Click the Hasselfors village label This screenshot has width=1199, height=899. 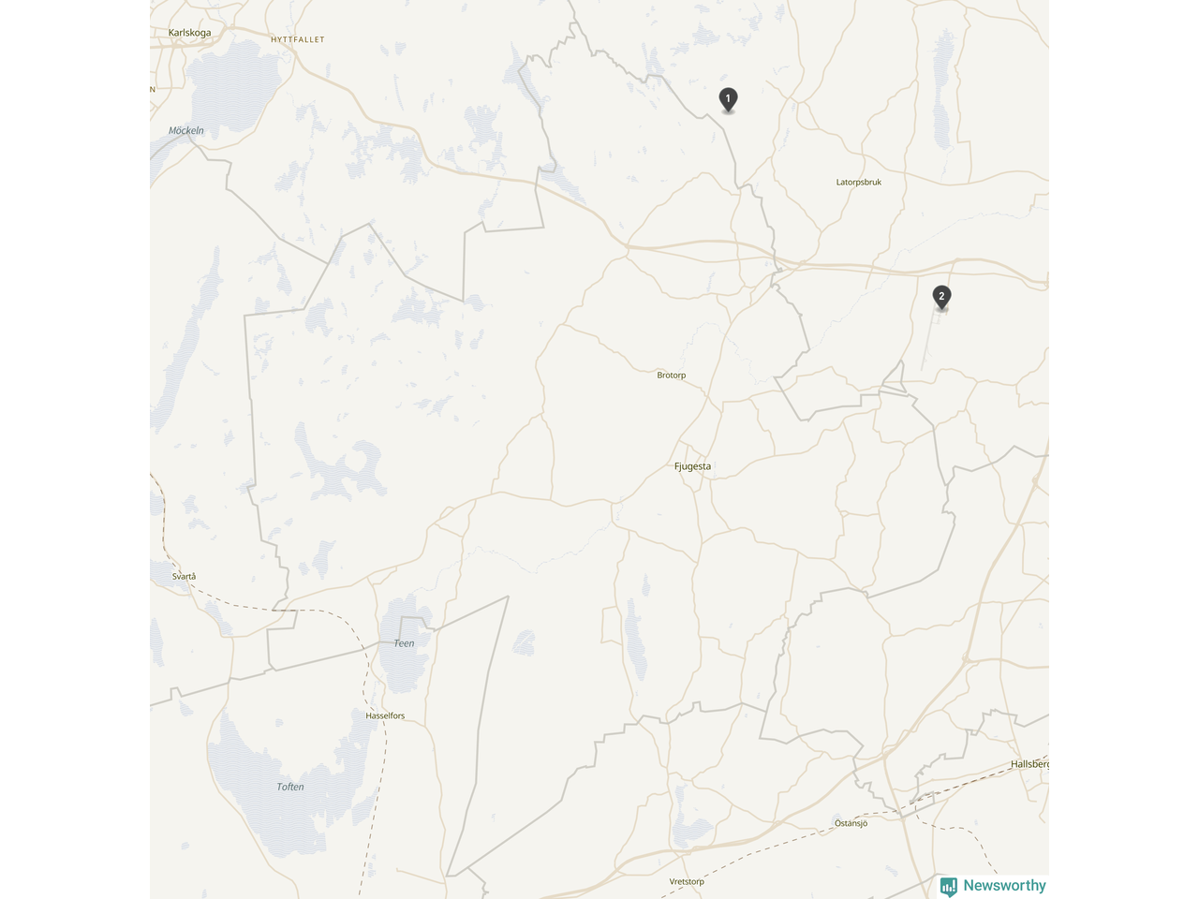[x=385, y=716]
